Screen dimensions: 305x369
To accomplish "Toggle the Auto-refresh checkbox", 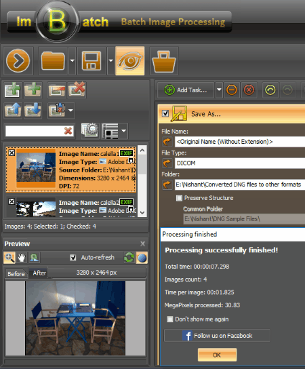I will click(x=73, y=258).
